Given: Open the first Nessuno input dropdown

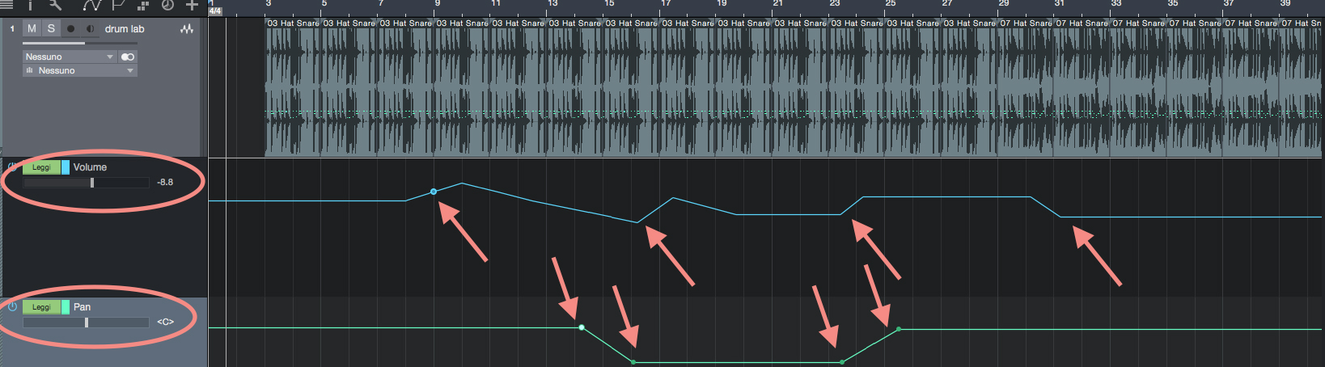Looking at the screenshot, I should pyautogui.click(x=70, y=57).
